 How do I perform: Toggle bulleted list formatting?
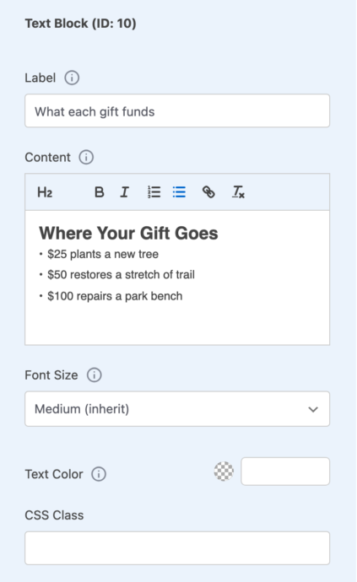179,192
